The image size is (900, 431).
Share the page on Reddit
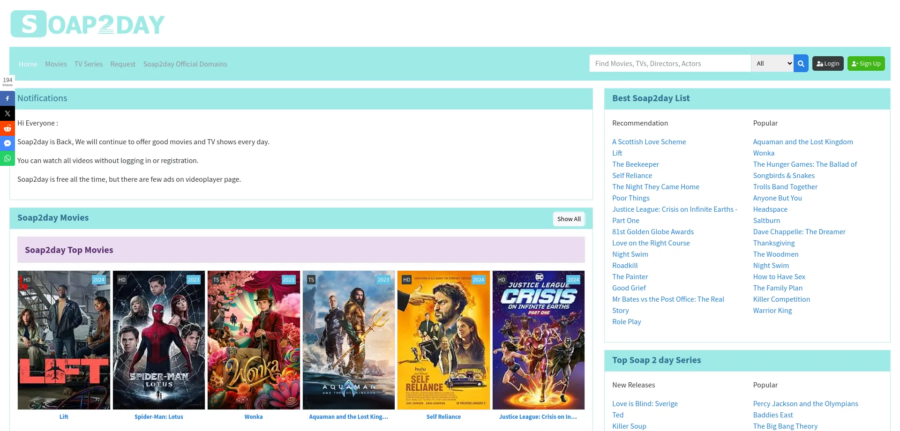7,128
